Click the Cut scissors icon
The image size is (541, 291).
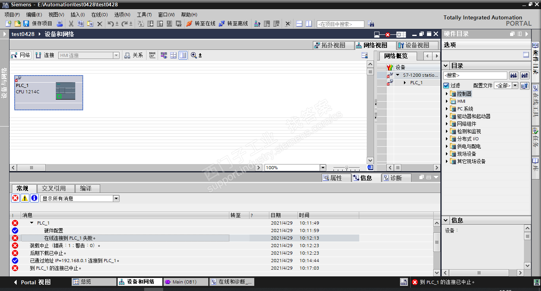(x=71, y=24)
